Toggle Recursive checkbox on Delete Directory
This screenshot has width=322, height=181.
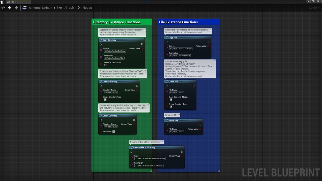114,131
